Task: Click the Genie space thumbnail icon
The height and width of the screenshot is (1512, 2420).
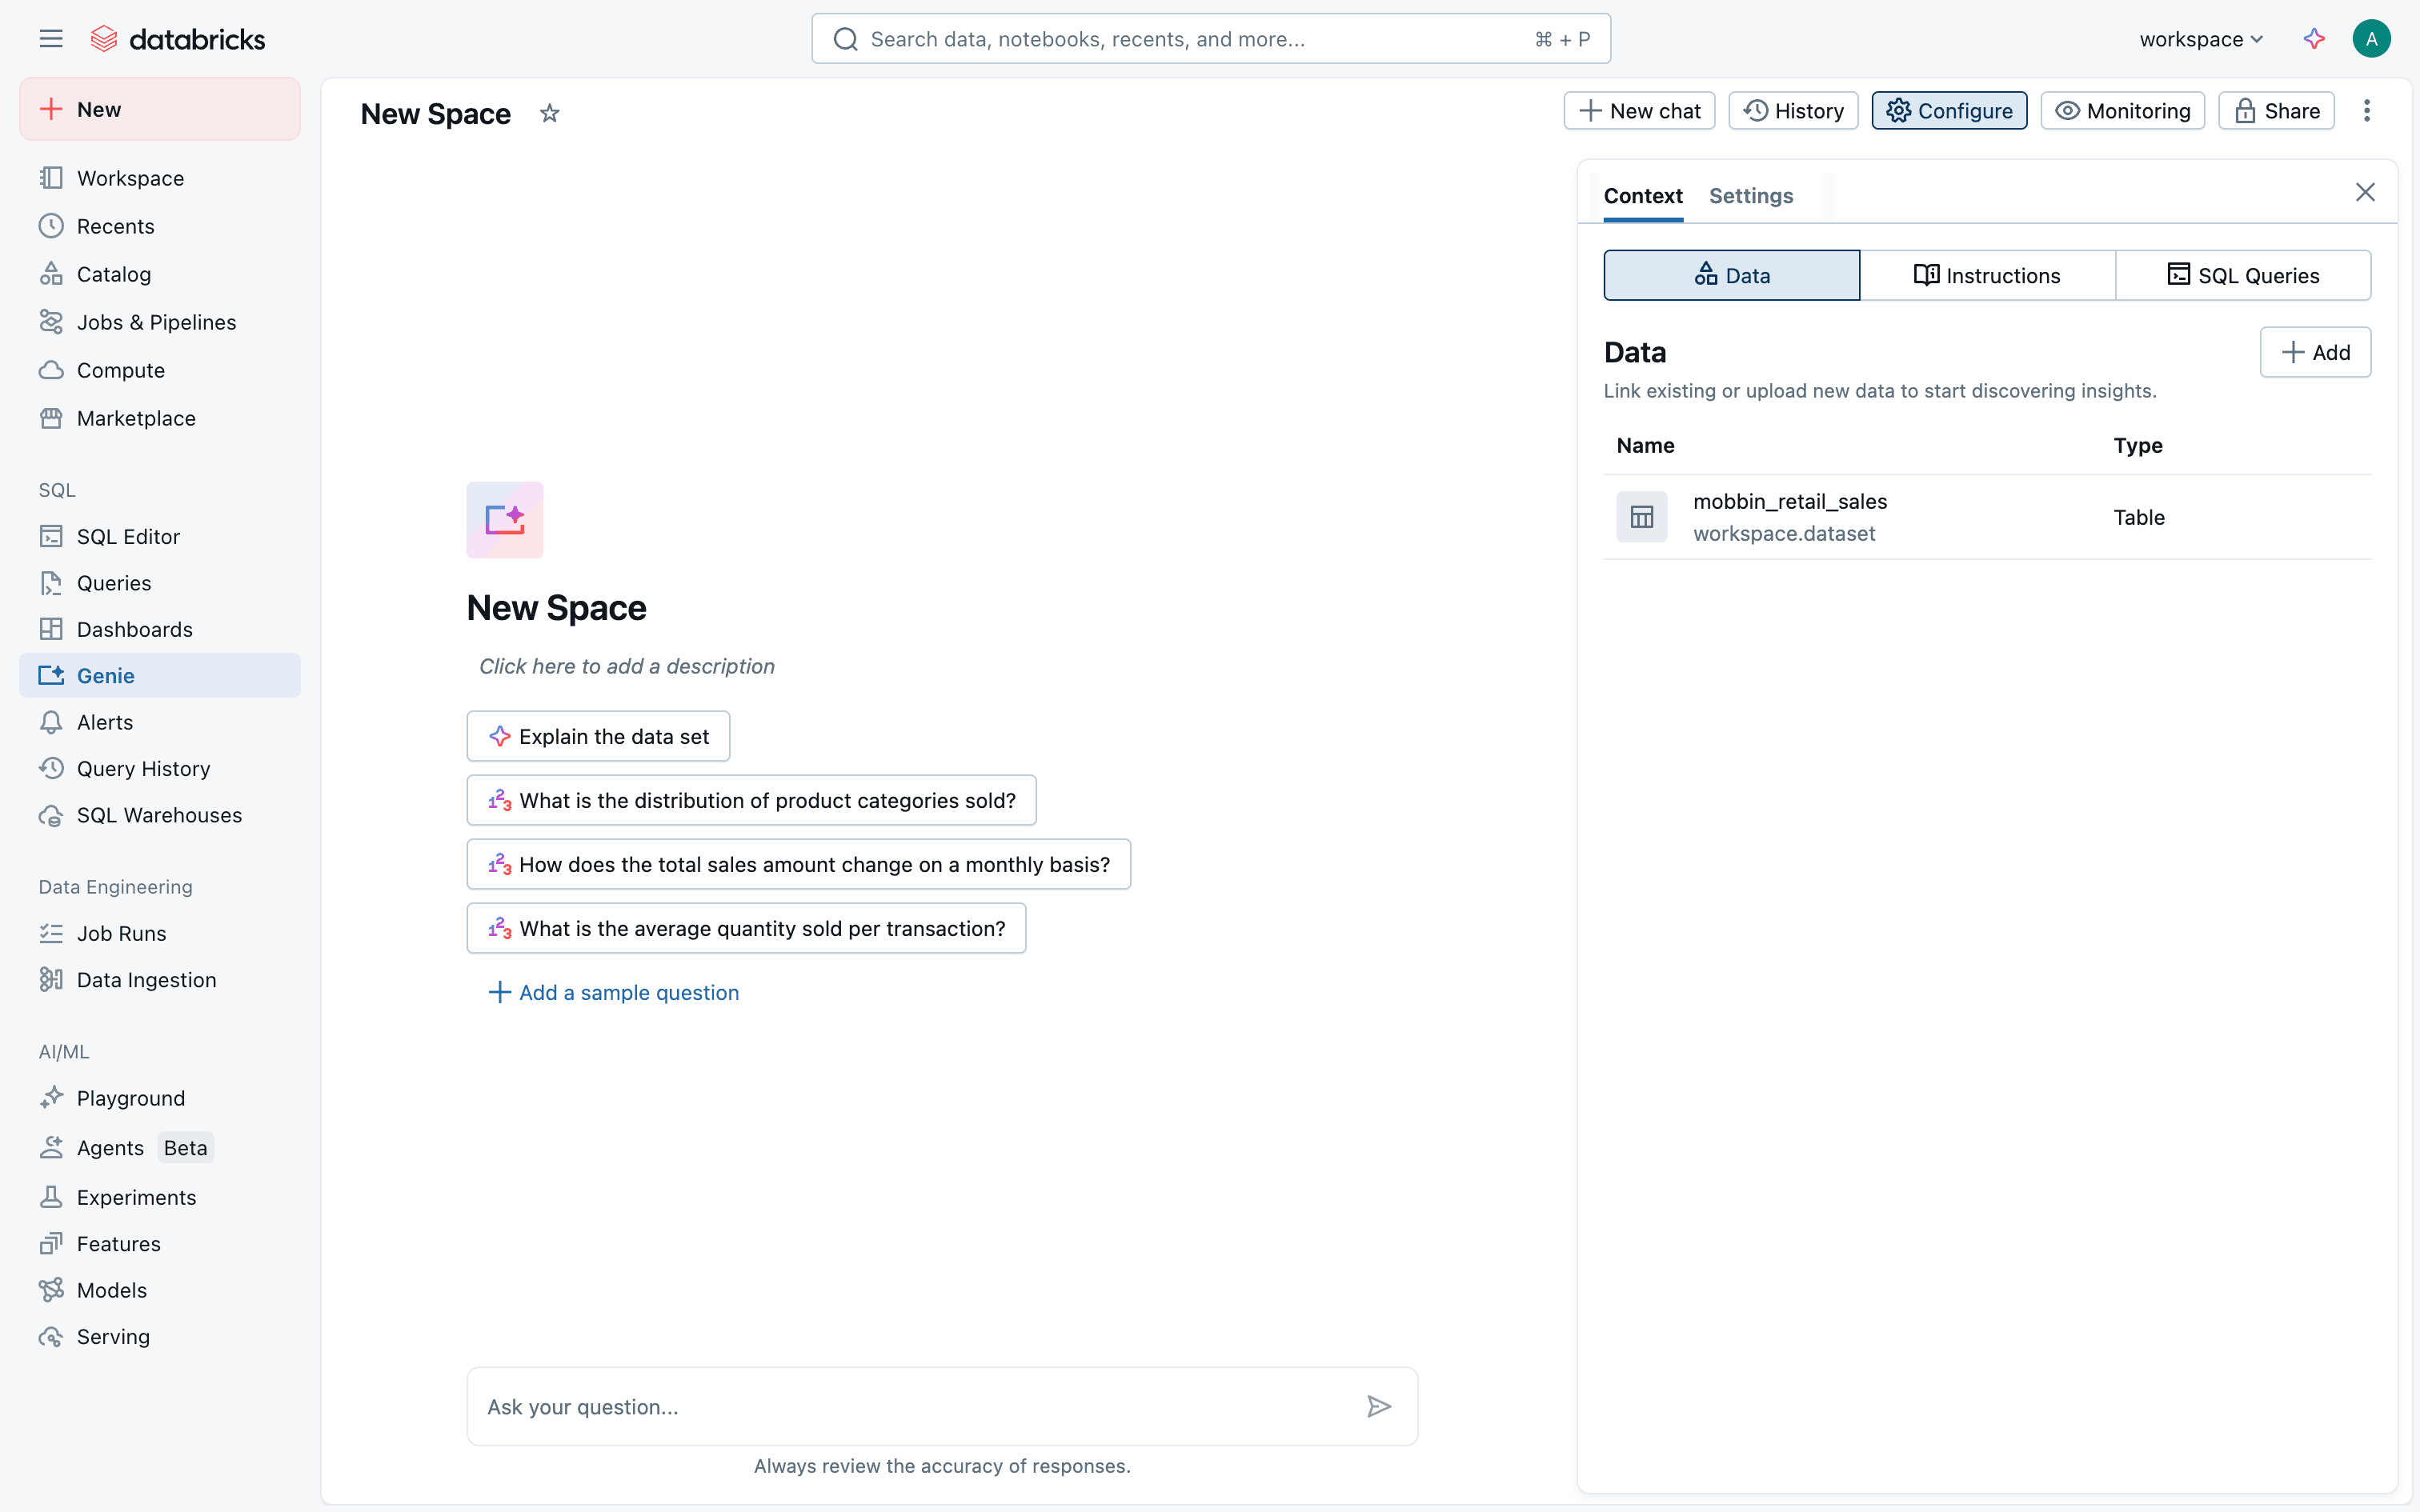Action: (504, 520)
